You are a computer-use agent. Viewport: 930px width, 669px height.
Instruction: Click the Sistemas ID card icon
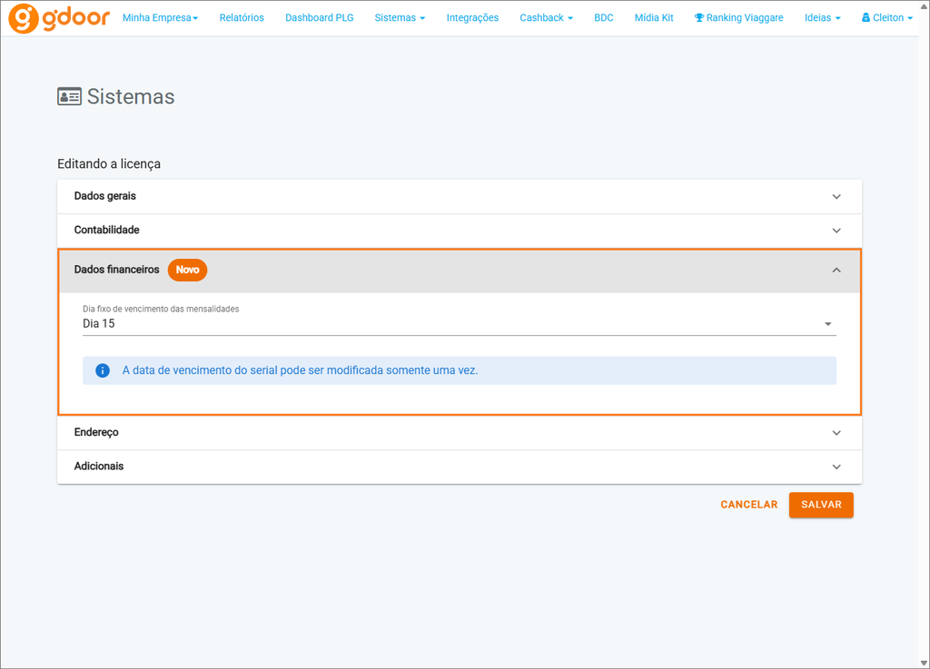point(69,96)
